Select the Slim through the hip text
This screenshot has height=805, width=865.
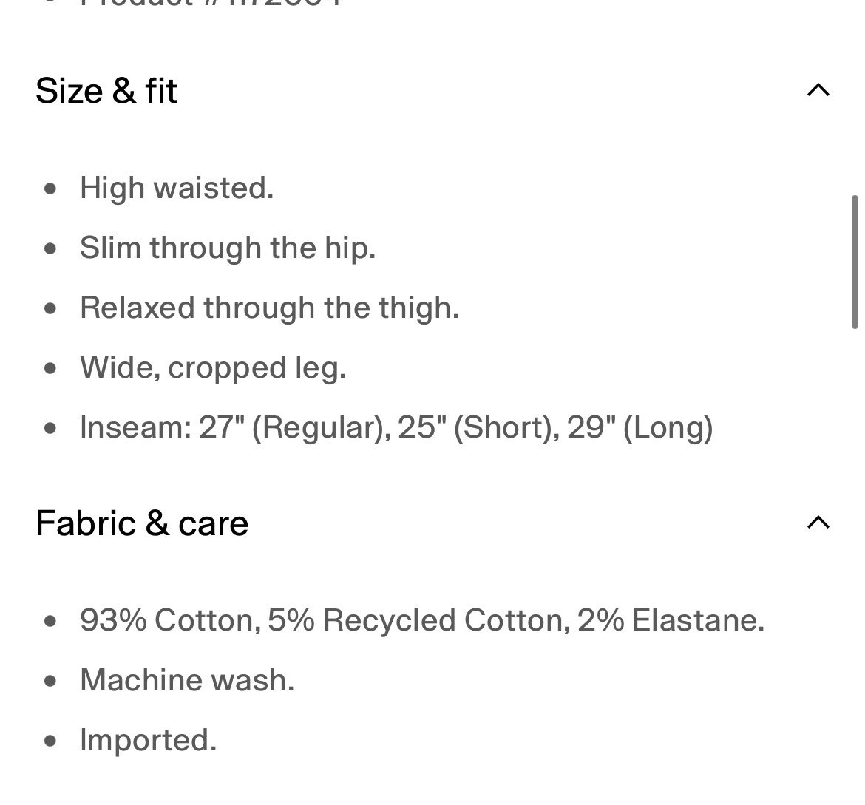point(228,248)
